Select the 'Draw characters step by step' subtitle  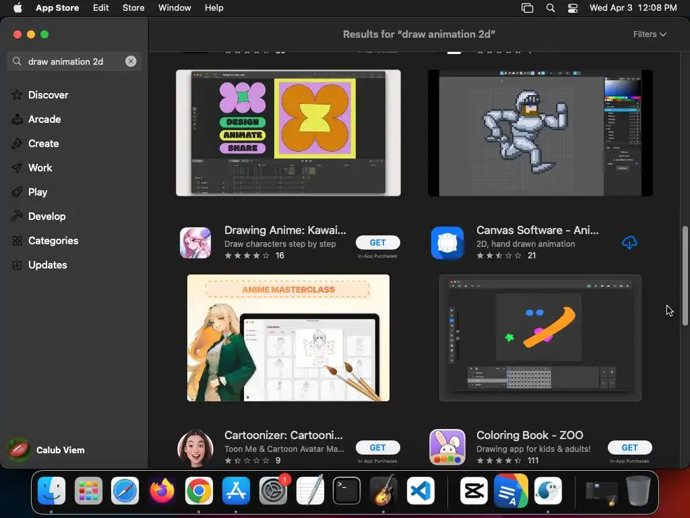tap(280, 243)
